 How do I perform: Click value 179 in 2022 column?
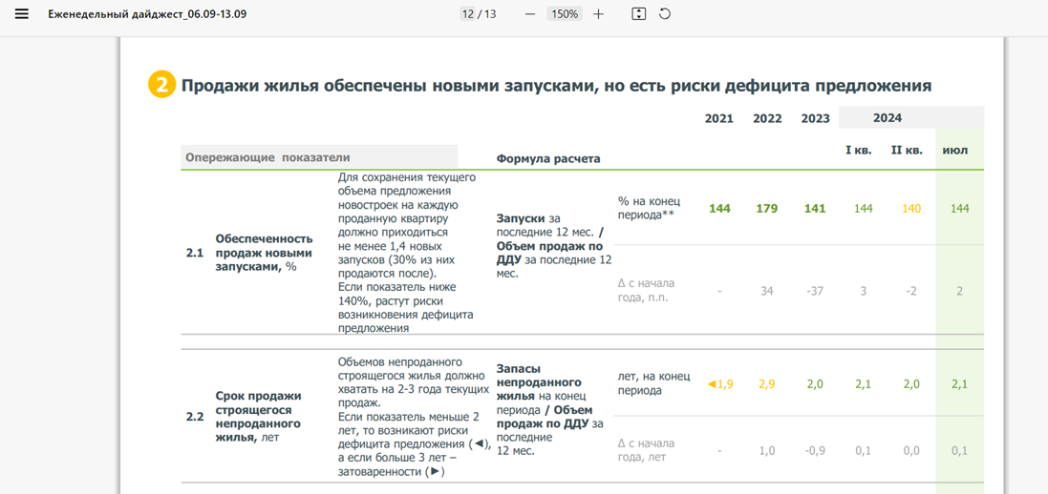[767, 208]
